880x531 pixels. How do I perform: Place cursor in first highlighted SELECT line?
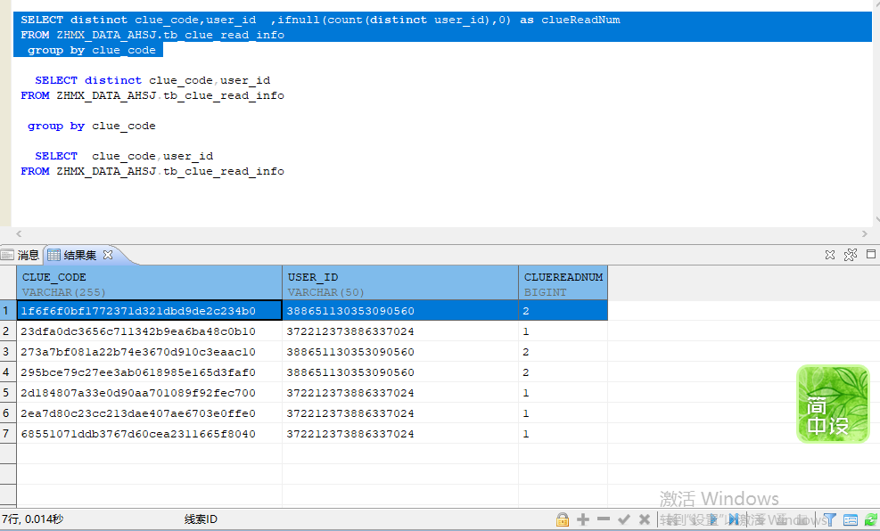tap(320, 20)
